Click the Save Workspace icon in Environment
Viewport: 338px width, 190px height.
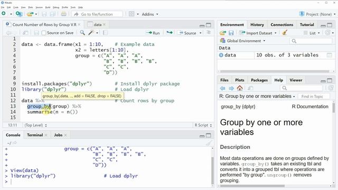coord(231,33)
